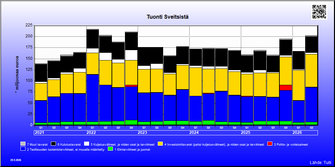Click the legend label 7 Muut tavarat
The width and height of the screenshot is (335, 167).
click(x=38, y=144)
